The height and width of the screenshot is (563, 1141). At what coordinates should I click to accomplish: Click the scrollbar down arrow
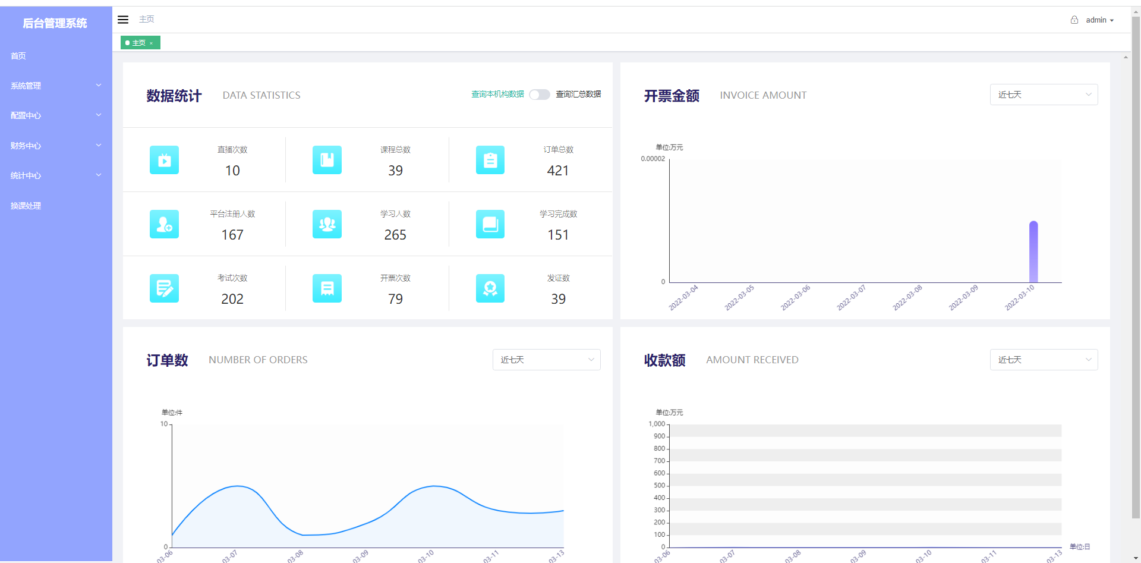click(x=1136, y=558)
